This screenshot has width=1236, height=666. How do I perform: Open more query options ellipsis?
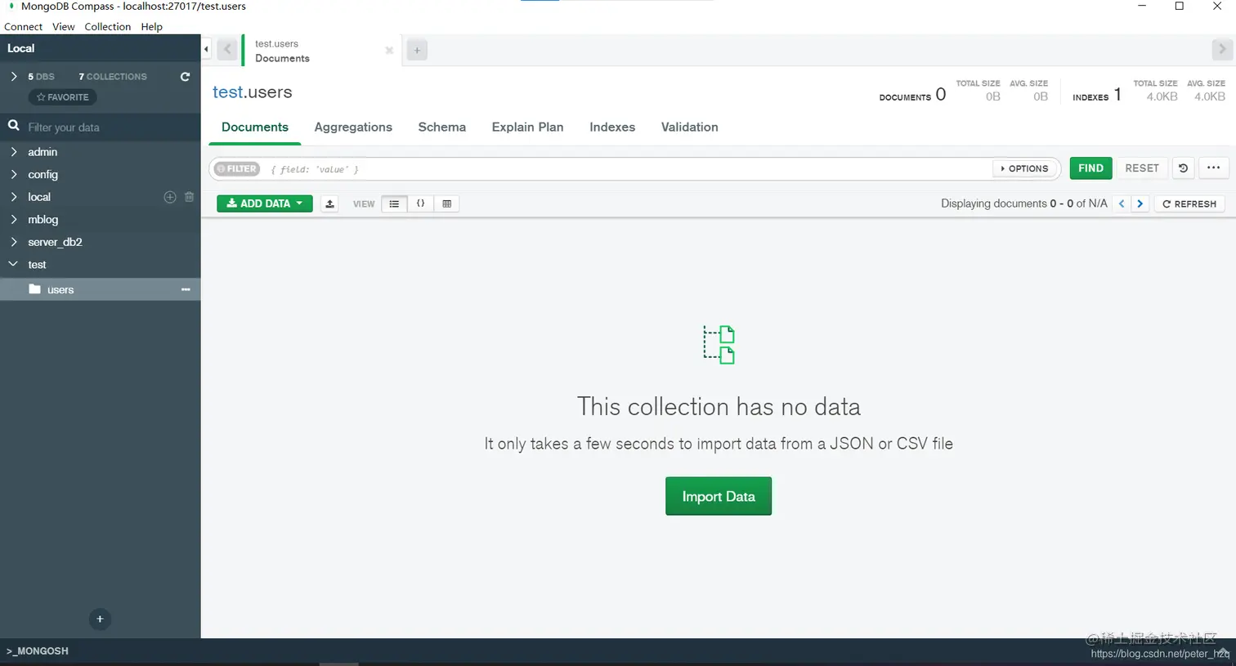tap(1213, 168)
